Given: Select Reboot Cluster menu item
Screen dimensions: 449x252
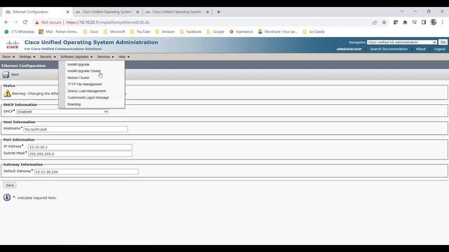Looking at the screenshot, I should pyautogui.click(x=79, y=78).
